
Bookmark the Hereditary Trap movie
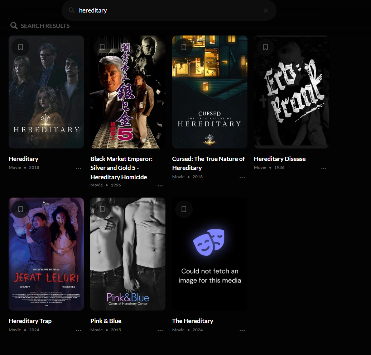click(20, 209)
